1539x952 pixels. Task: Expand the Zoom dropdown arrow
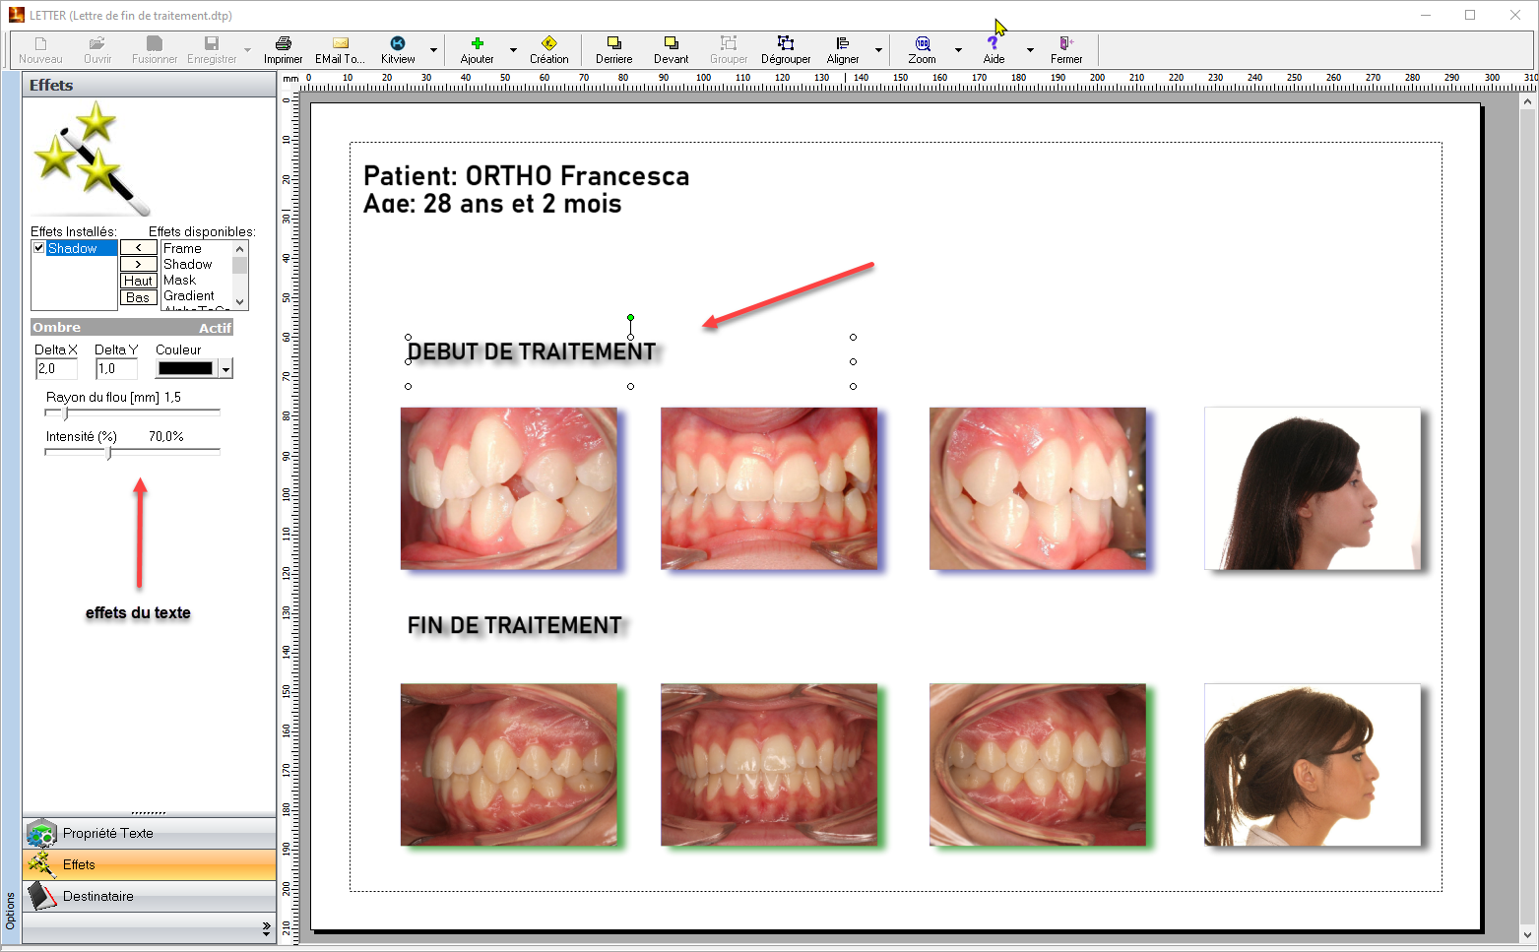958,50
